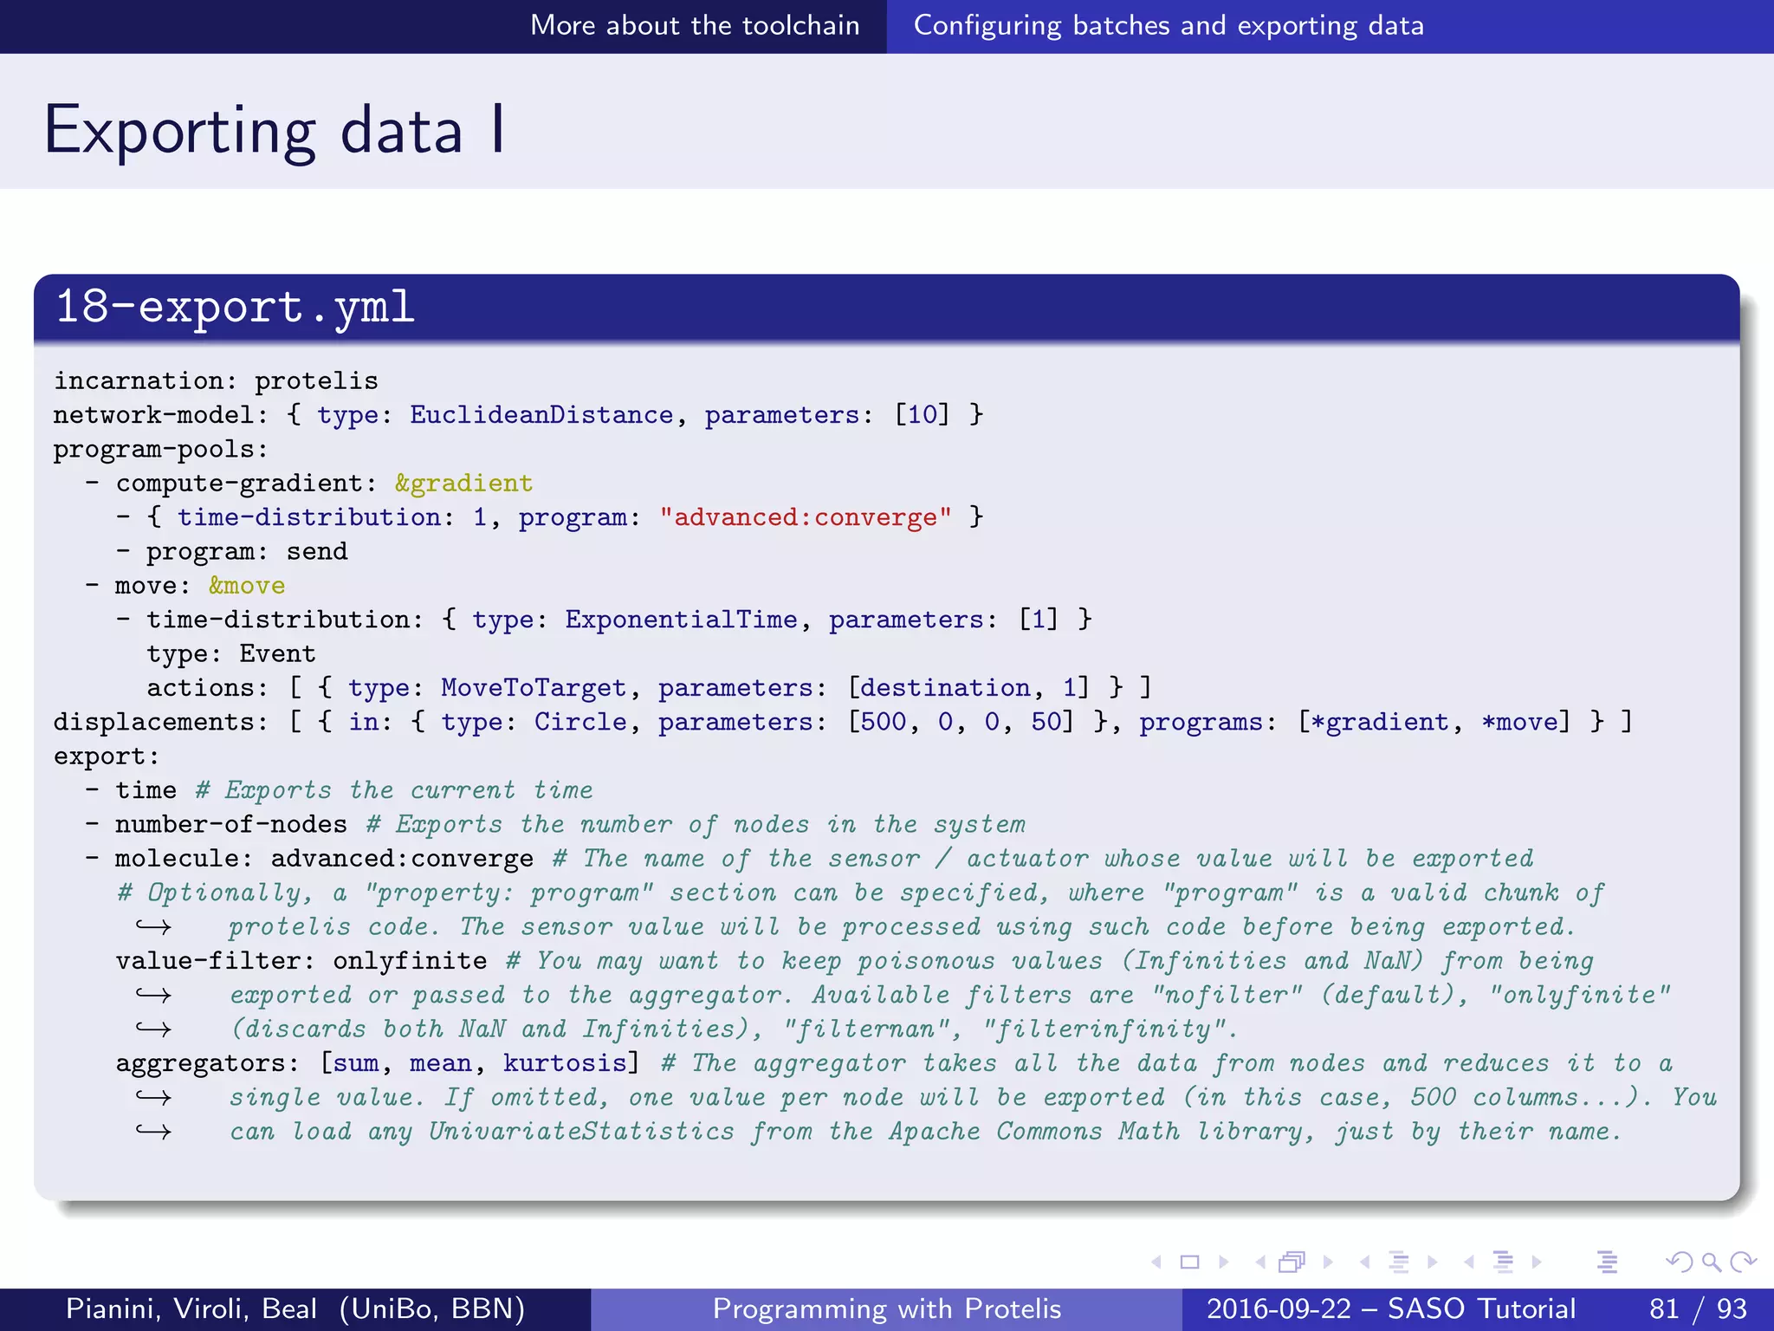Click the slide rectangle navigation icon

[x=1189, y=1263]
